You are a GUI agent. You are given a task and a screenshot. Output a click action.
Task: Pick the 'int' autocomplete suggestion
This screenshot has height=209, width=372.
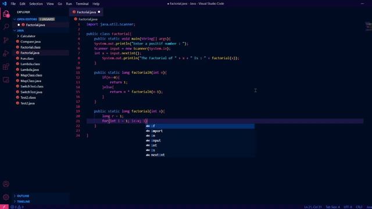(x=200, y=145)
